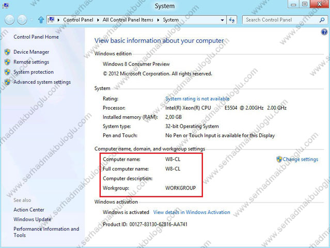Screen dimensions: 330x248
Task: Click the Computer name value W8-CL
Action: (x=173, y=159)
